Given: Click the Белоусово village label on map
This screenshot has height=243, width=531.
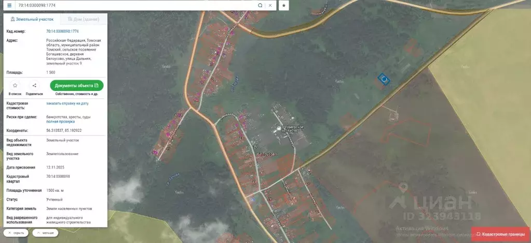Looking at the screenshot, I should click(267, 154).
